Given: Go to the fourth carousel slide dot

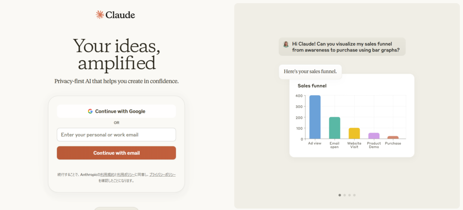Looking at the screenshot, I should pos(354,195).
